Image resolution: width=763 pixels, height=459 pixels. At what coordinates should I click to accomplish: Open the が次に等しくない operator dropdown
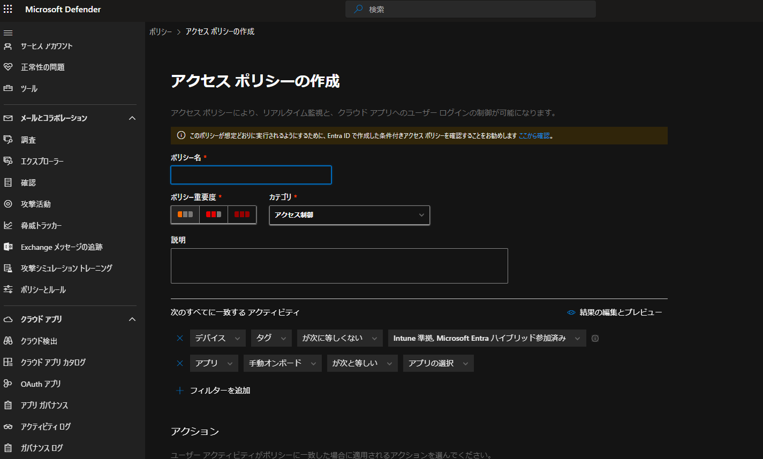(340, 338)
